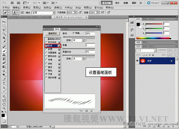Screen dimensions: 179x129
Task: Open the 窗口(W) menu
Action: point(99,7)
